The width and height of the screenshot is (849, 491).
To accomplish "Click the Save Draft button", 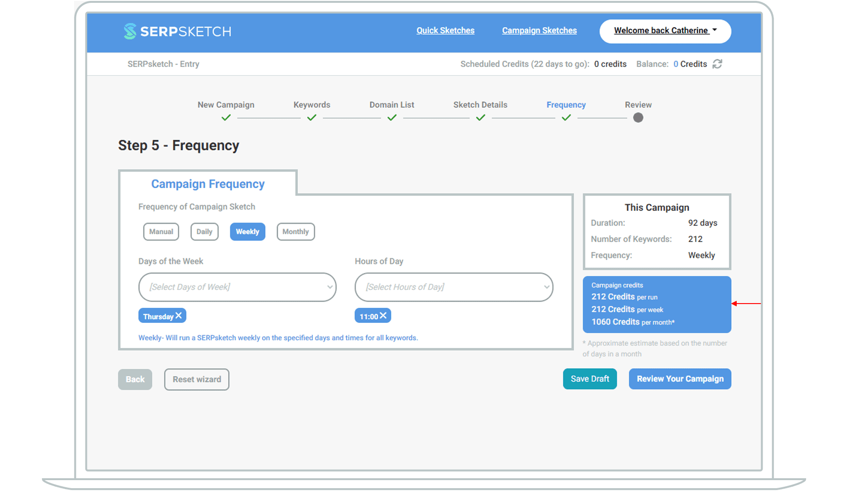I will (590, 379).
